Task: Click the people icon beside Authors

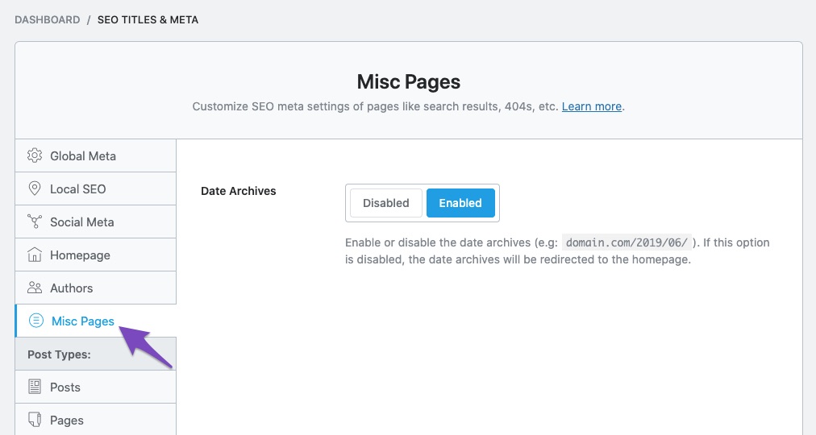Action: (35, 288)
